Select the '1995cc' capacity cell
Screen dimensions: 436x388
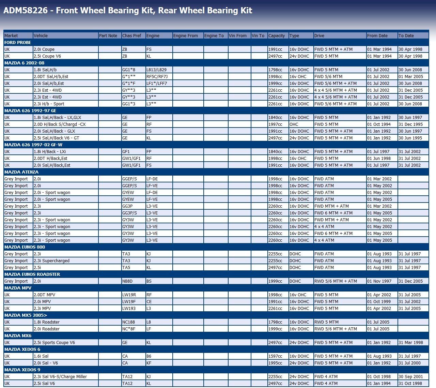[278, 363]
